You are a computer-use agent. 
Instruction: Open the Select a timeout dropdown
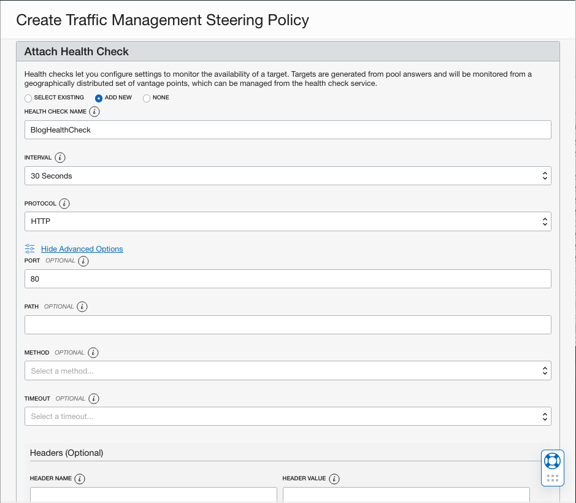(288, 417)
